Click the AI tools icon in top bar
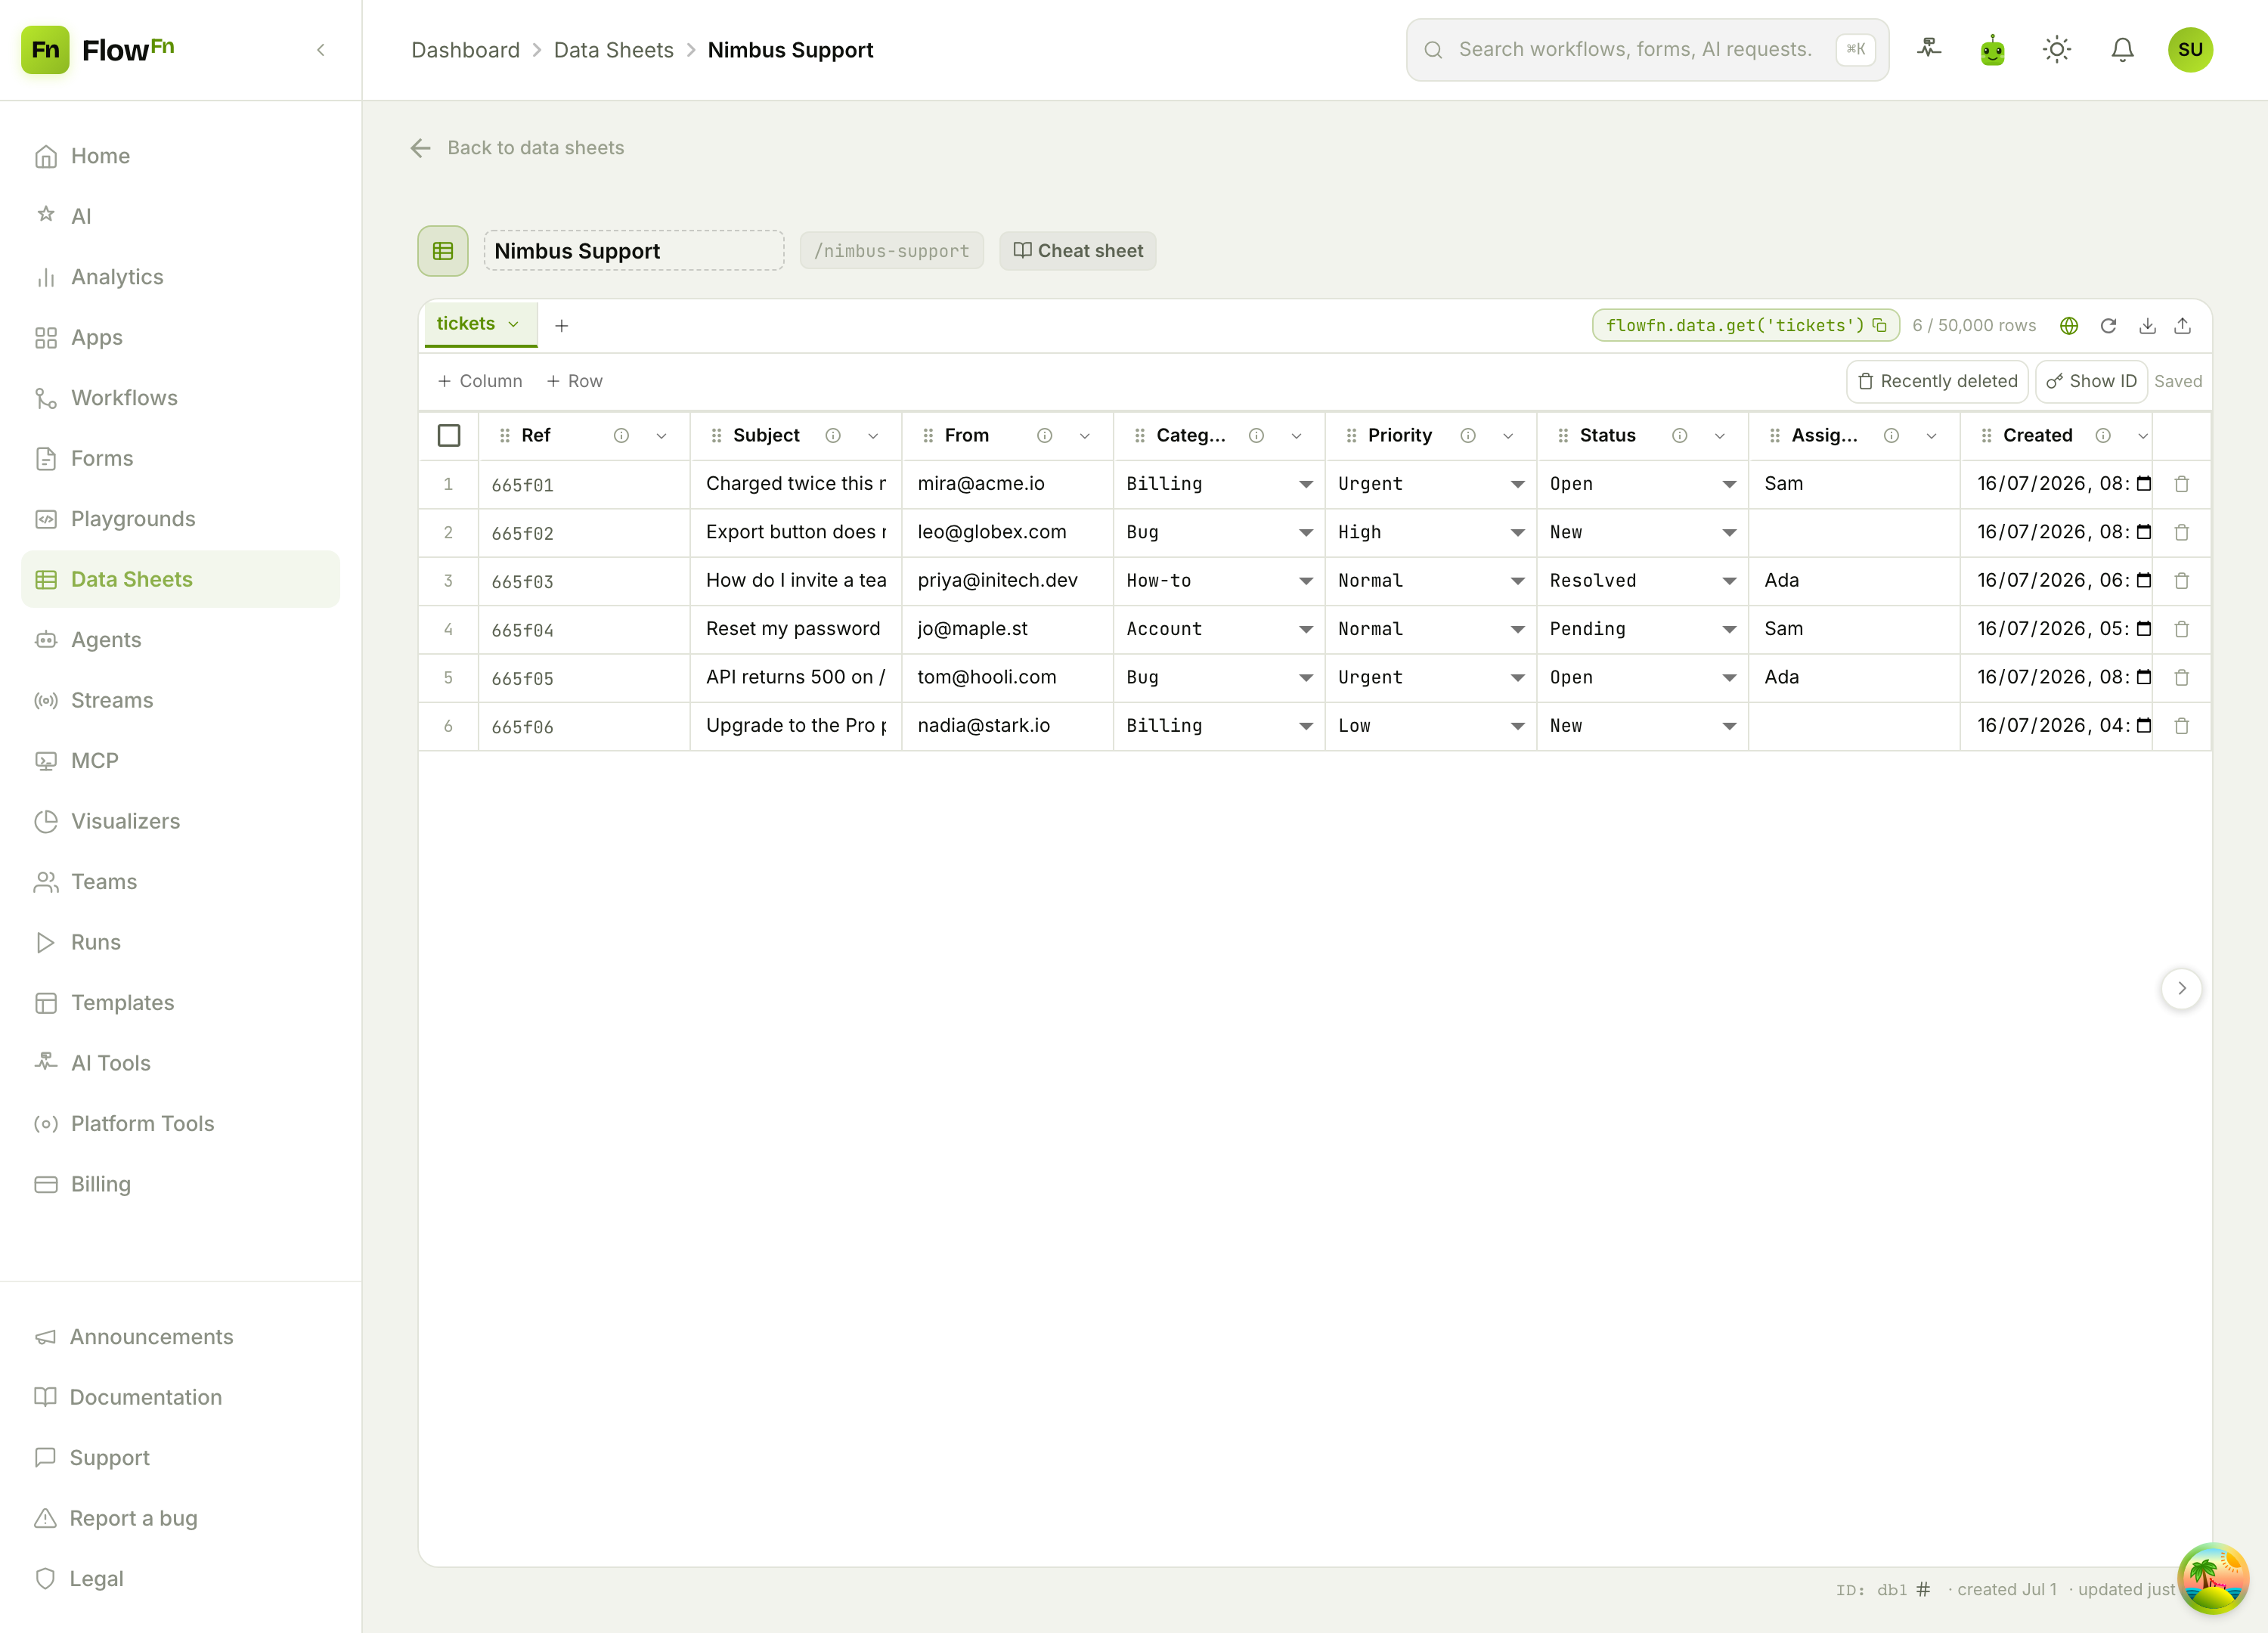This screenshot has height=1633, width=2268. 1929,49
